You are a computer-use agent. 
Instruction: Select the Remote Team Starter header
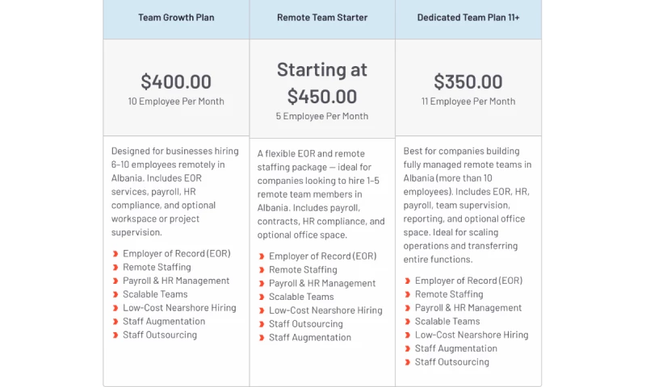coord(322,18)
